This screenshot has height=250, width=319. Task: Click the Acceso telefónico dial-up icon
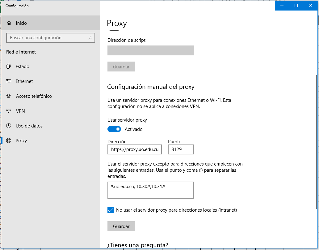[9, 96]
